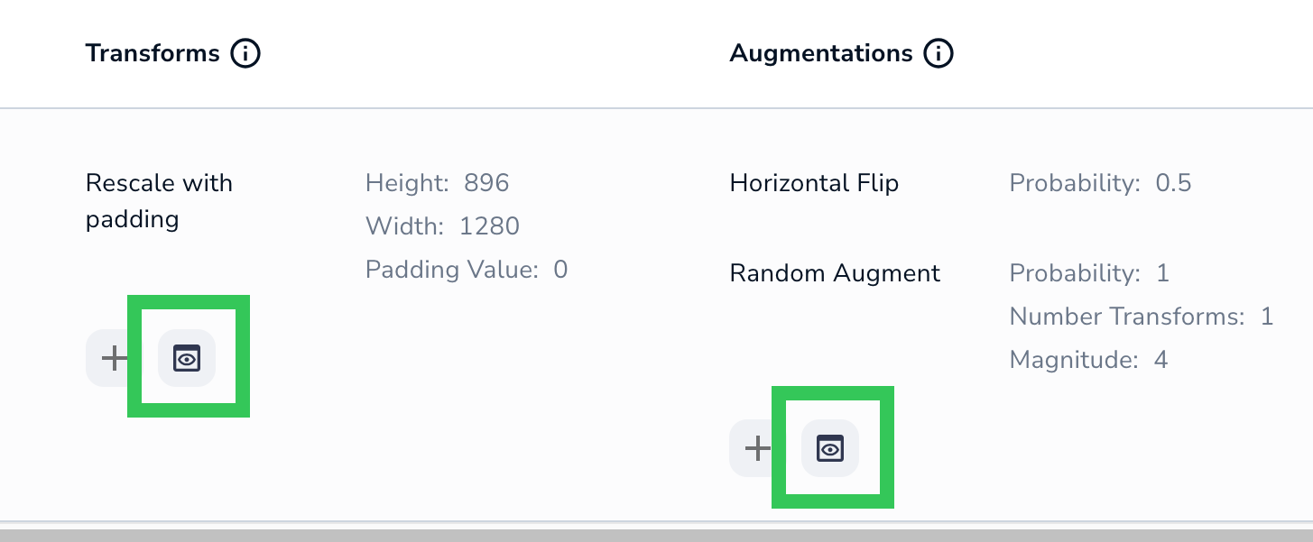Click the divider line below headings
The image size is (1313, 542).
[x=656, y=108]
